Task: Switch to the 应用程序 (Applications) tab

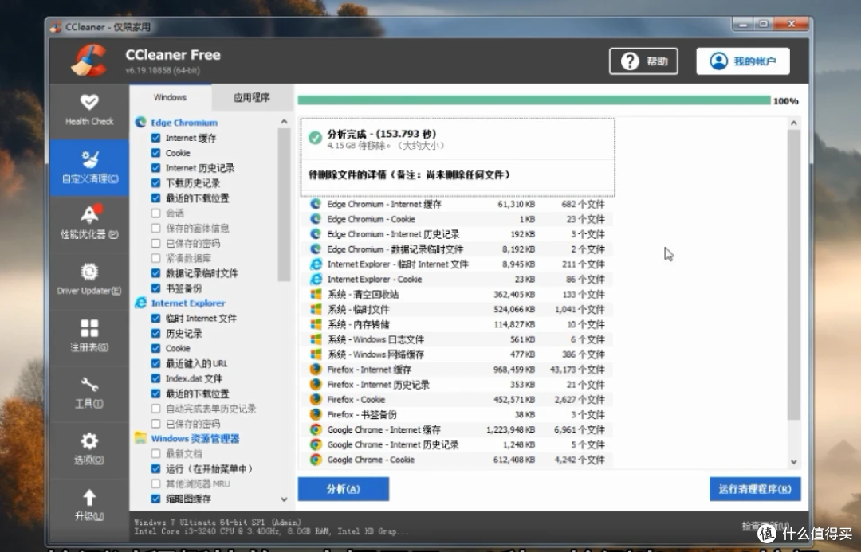Action: (x=252, y=98)
